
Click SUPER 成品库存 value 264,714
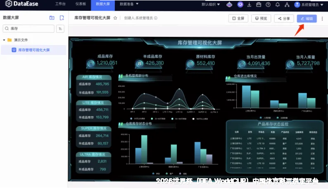click(102, 136)
